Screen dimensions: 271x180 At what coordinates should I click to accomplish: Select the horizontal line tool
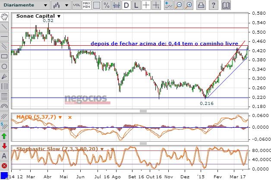(4, 37)
